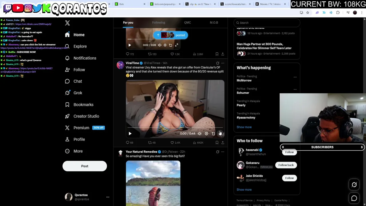Click the X logo in sidebar
Viewport: 366px width, 206px height.
coord(67,23)
